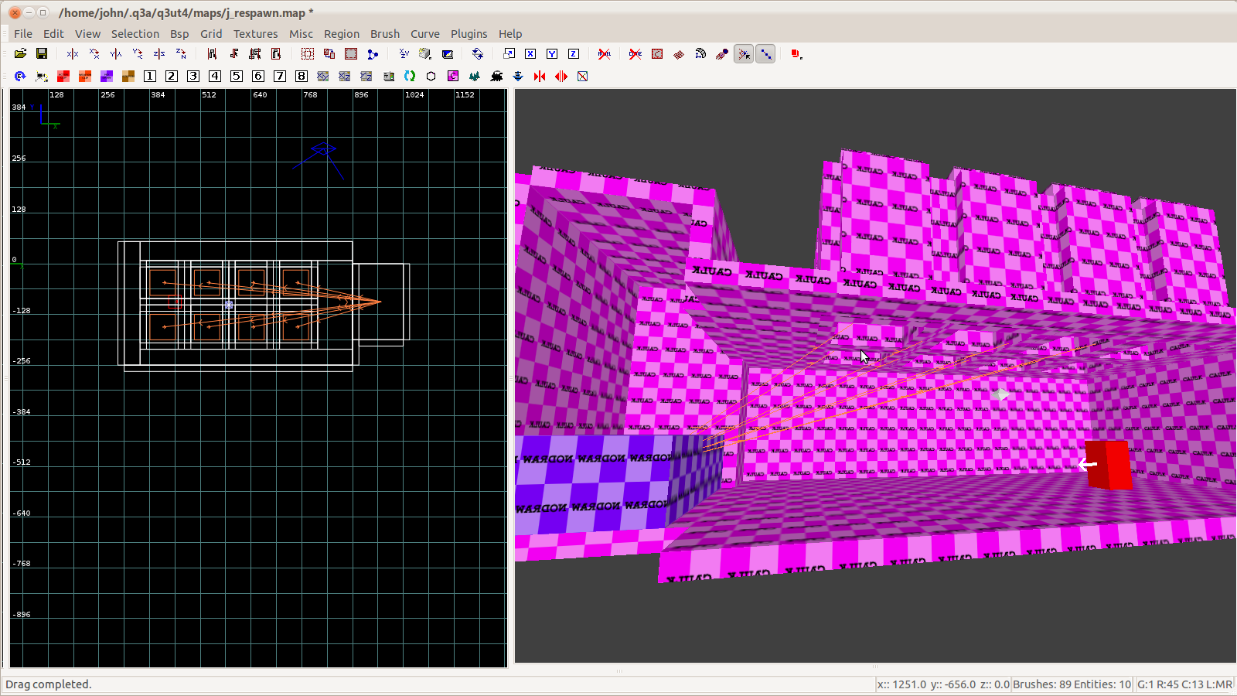This screenshot has width=1237, height=696.
Task: Click the numbered 5 toolbar button
Action: pyautogui.click(x=237, y=77)
